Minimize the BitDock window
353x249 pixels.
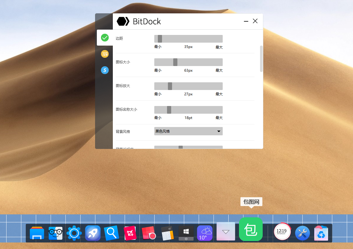(x=246, y=21)
